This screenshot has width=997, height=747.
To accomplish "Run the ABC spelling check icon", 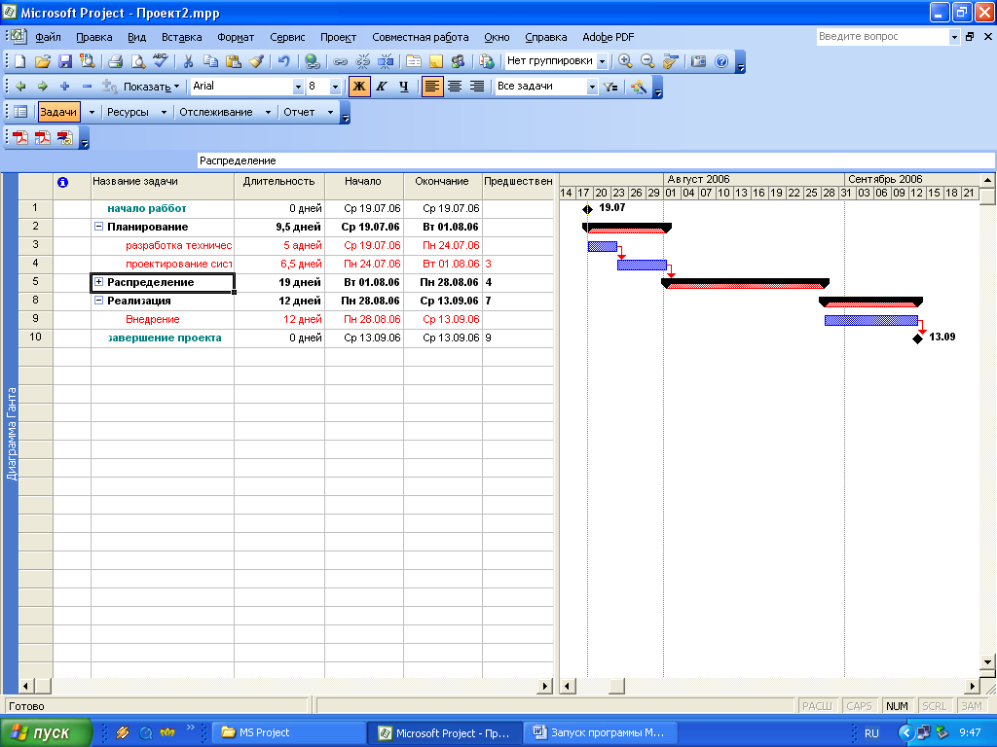I will [161, 61].
